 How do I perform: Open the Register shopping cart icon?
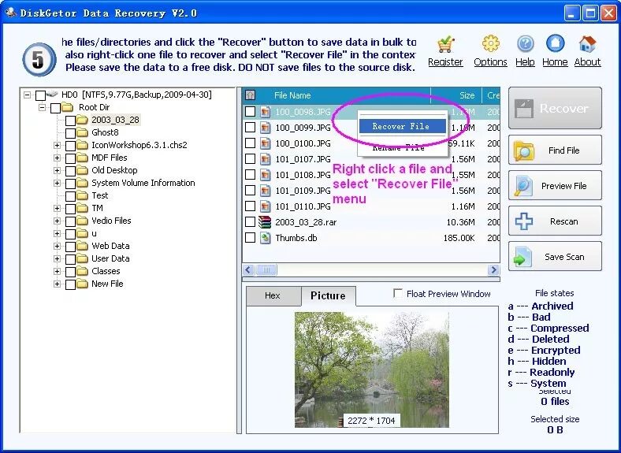point(445,44)
